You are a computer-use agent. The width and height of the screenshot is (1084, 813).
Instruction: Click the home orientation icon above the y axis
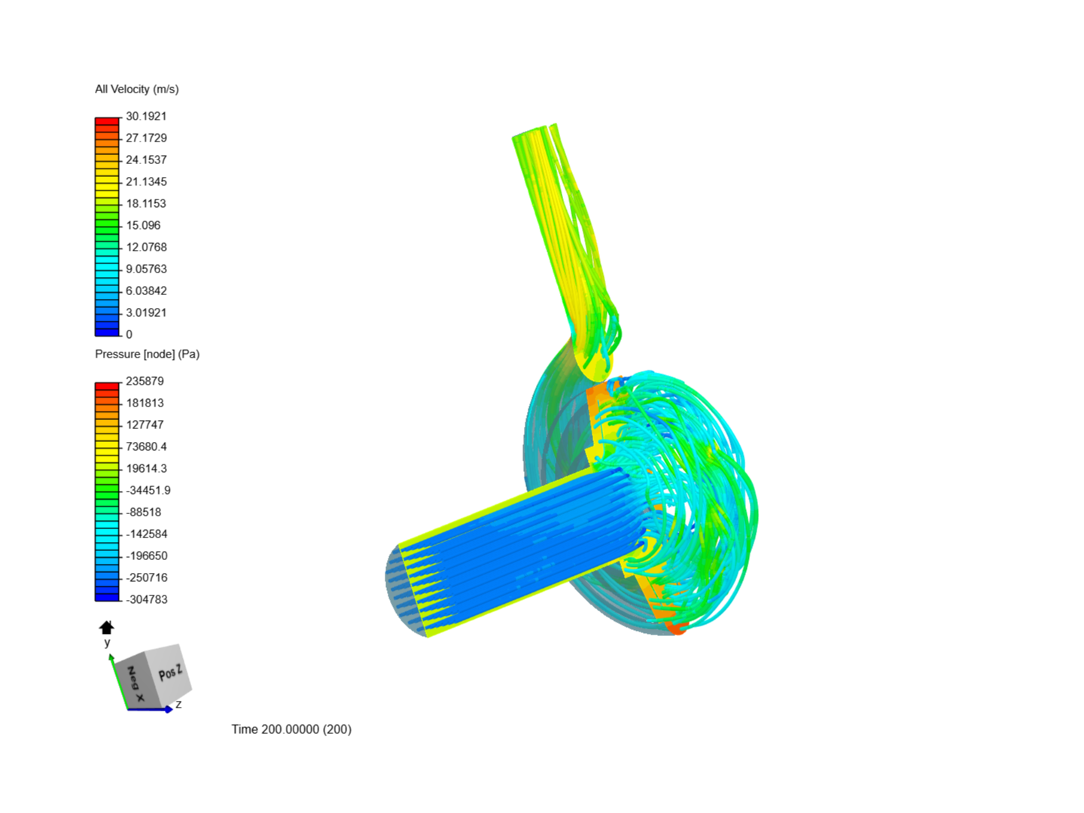point(106,626)
